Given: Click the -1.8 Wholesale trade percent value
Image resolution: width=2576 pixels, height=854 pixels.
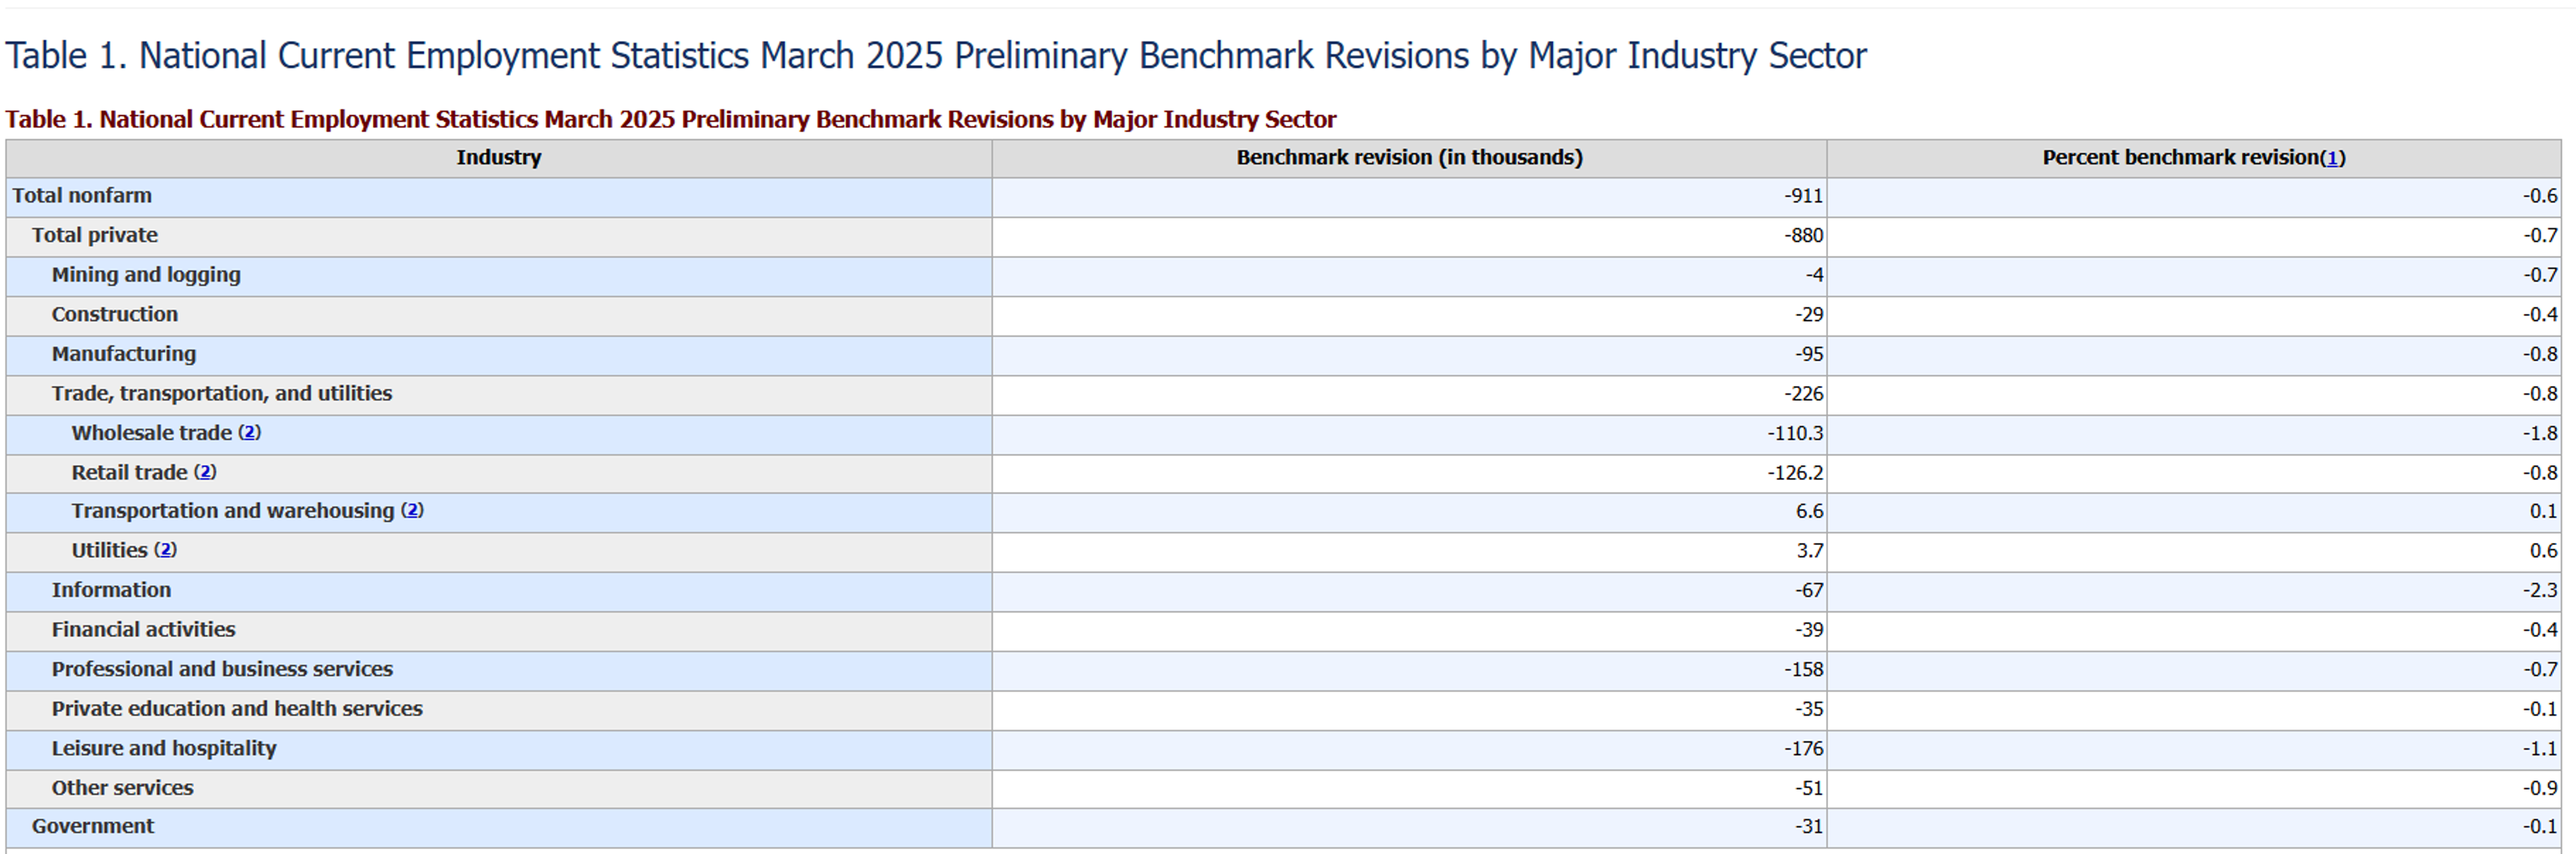Looking at the screenshot, I should coord(2540,434).
